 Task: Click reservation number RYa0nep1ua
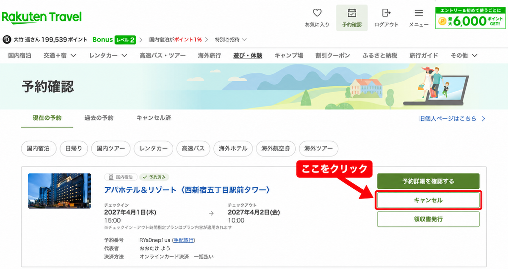[155, 240]
